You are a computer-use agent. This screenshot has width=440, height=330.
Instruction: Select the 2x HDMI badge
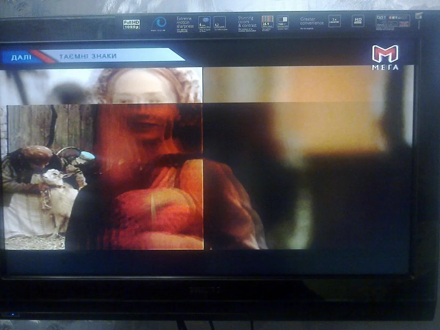334,21
